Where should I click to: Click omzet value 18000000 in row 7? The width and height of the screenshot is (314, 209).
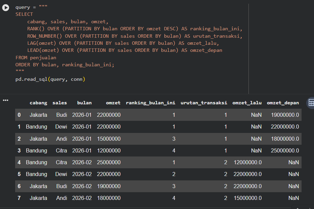pyautogui.click(x=109, y=198)
